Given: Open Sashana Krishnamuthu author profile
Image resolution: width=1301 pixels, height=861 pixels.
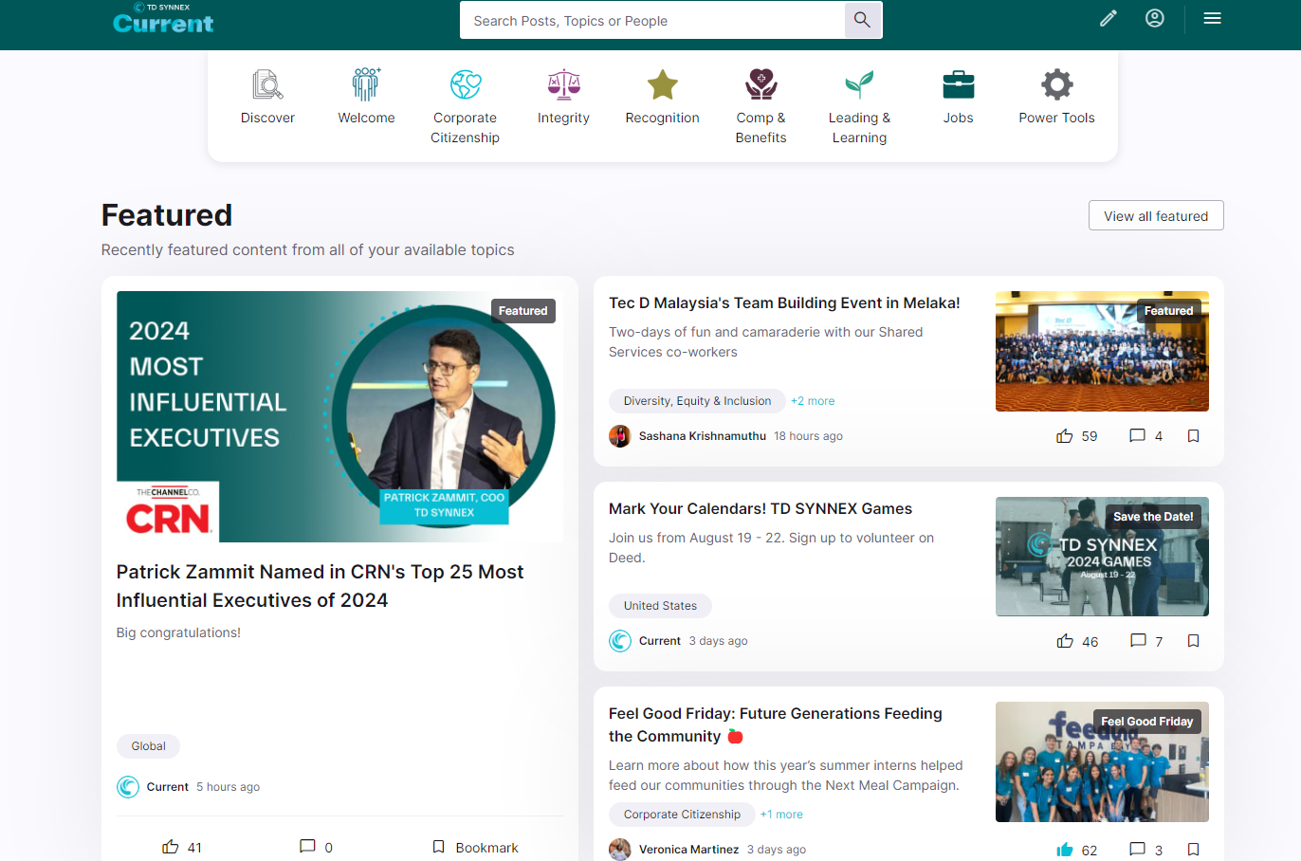Looking at the screenshot, I should [x=702, y=436].
